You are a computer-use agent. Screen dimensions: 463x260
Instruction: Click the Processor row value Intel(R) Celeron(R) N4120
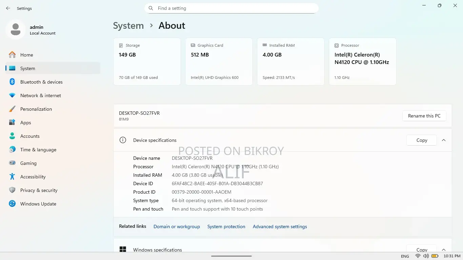pos(225,167)
